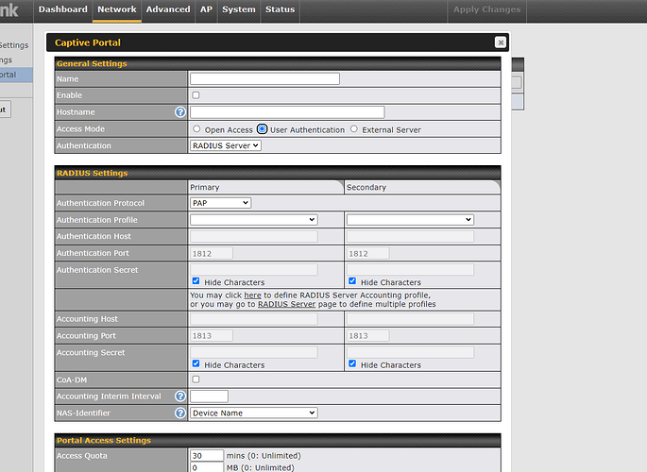The height and width of the screenshot is (472, 647).
Task: Open the Advanced tab
Action: point(167,9)
